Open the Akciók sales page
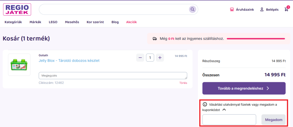The height and width of the screenshot is (127, 293). [x=132, y=22]
